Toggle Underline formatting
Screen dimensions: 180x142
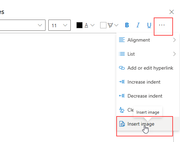[x=149, y=25]
